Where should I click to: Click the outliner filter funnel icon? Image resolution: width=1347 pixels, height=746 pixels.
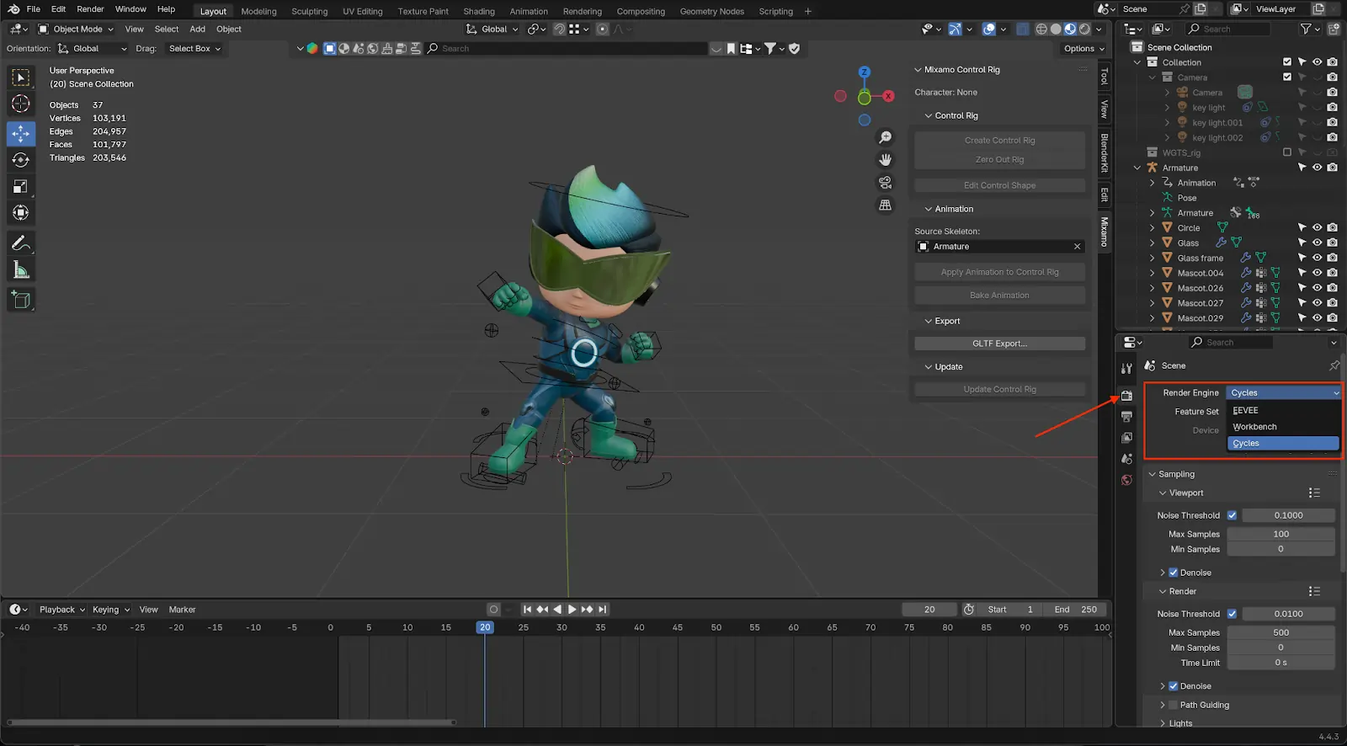(1306, 29)
